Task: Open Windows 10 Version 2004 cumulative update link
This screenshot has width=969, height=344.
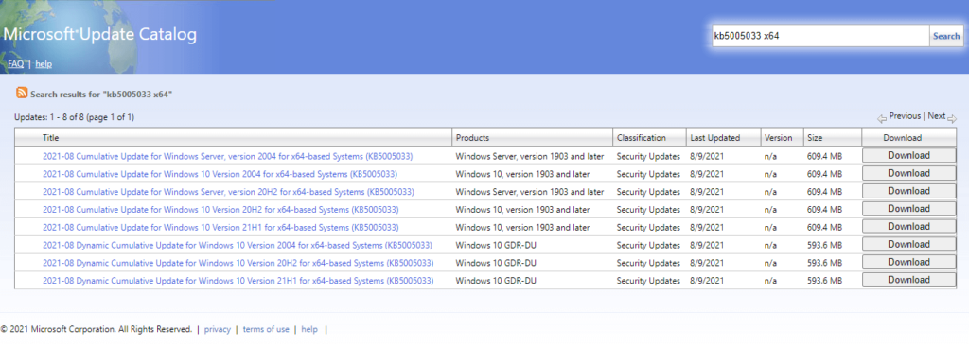Action: coord(220,174)
